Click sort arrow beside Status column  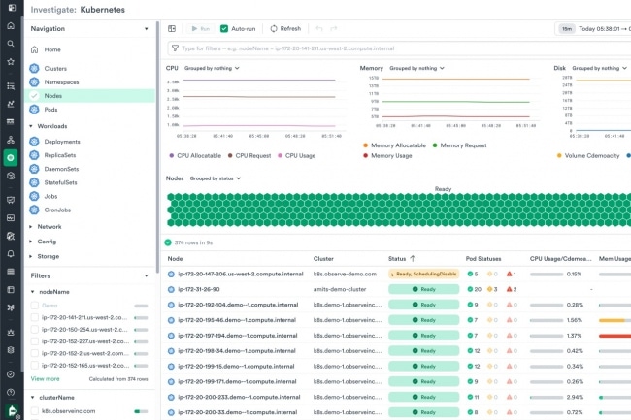(413, 258)
